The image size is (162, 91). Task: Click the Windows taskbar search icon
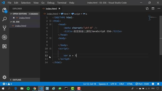(x=9, y=88)
